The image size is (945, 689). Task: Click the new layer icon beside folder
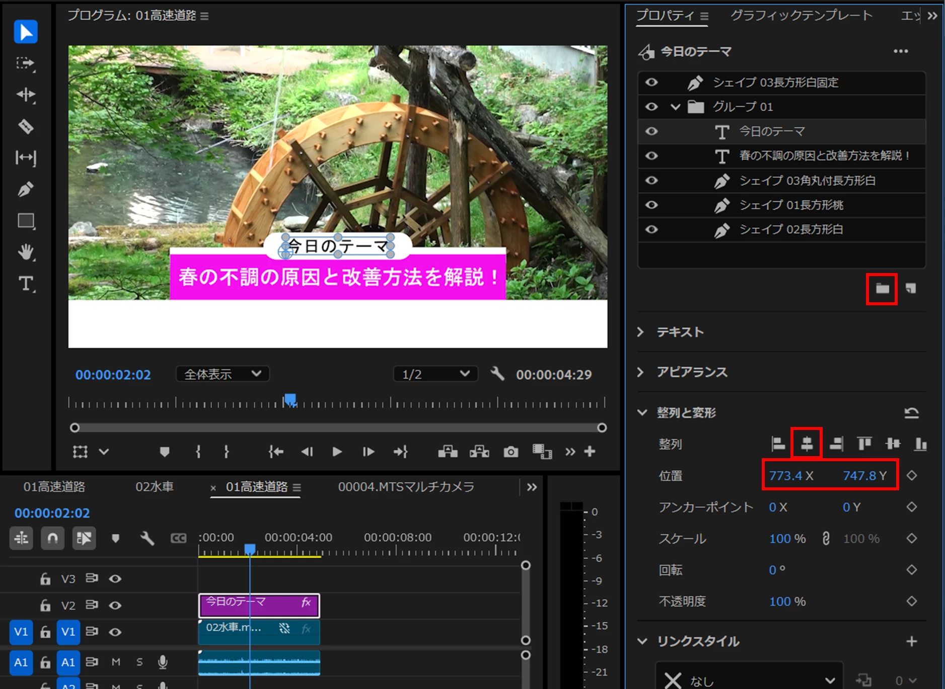[911, 288]
